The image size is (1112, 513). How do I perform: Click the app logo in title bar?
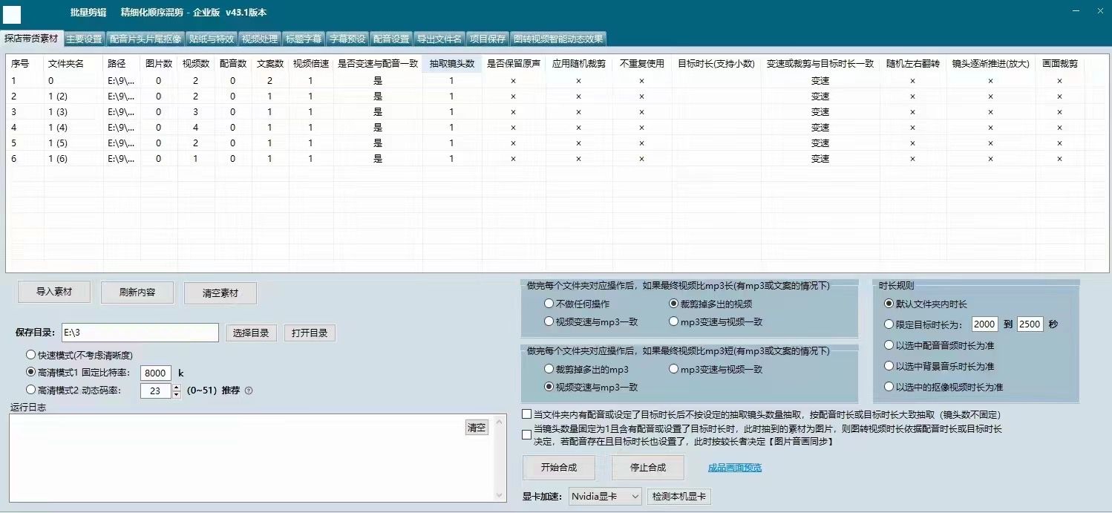pyautogui.click(x=13, y=13)
